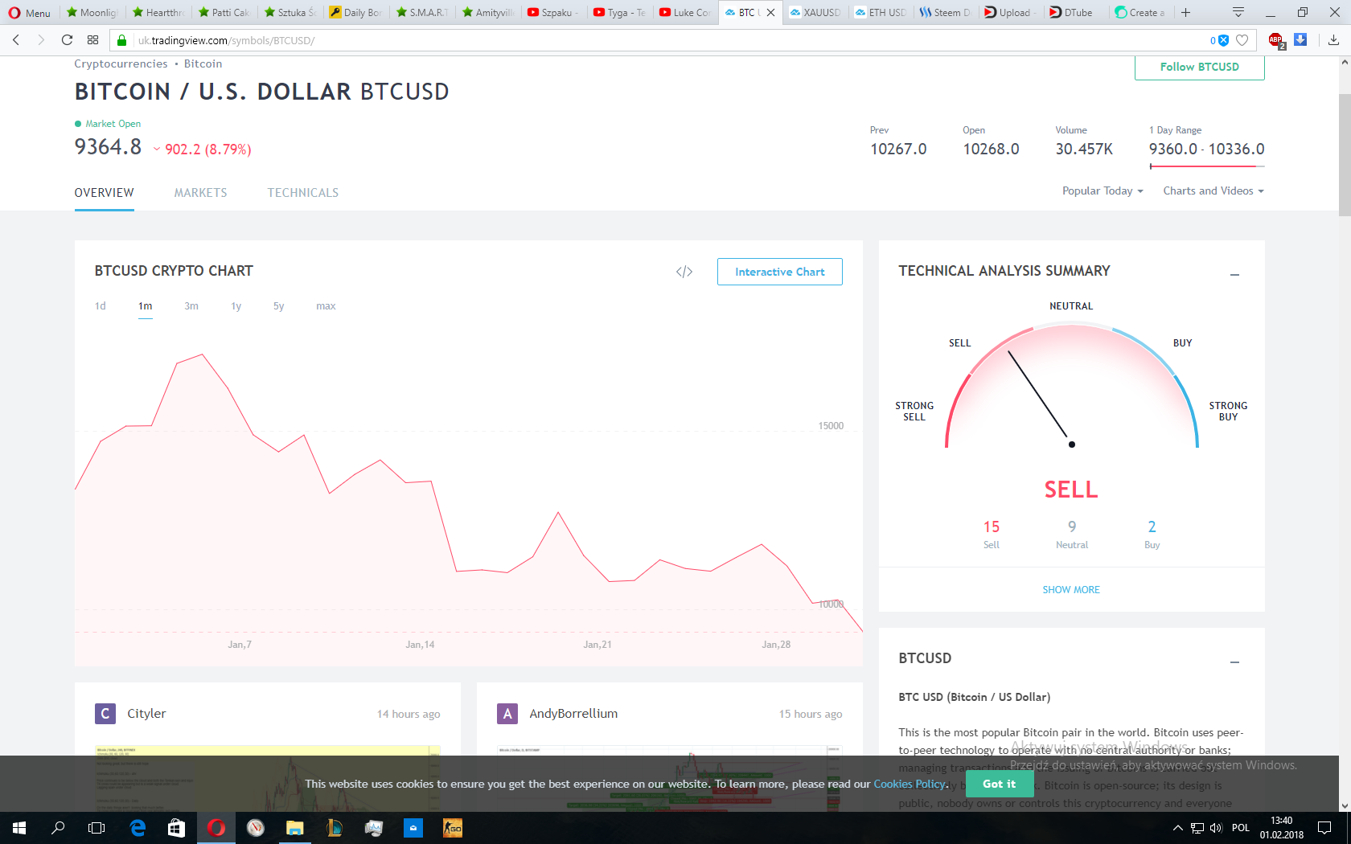Switch to the XAUUSD browser tab
1351x844 pixels.
(x=815, y=12)
